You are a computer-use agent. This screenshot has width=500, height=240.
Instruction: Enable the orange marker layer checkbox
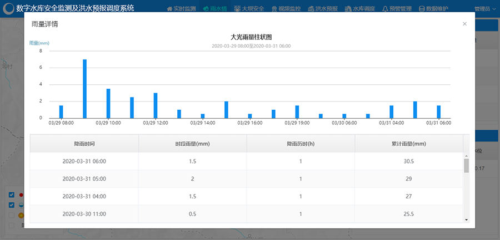click(x=12, y=216)
